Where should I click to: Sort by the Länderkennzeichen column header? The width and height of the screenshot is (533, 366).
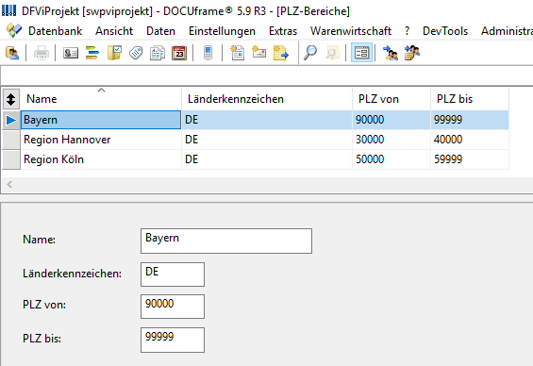click(267, 99)
